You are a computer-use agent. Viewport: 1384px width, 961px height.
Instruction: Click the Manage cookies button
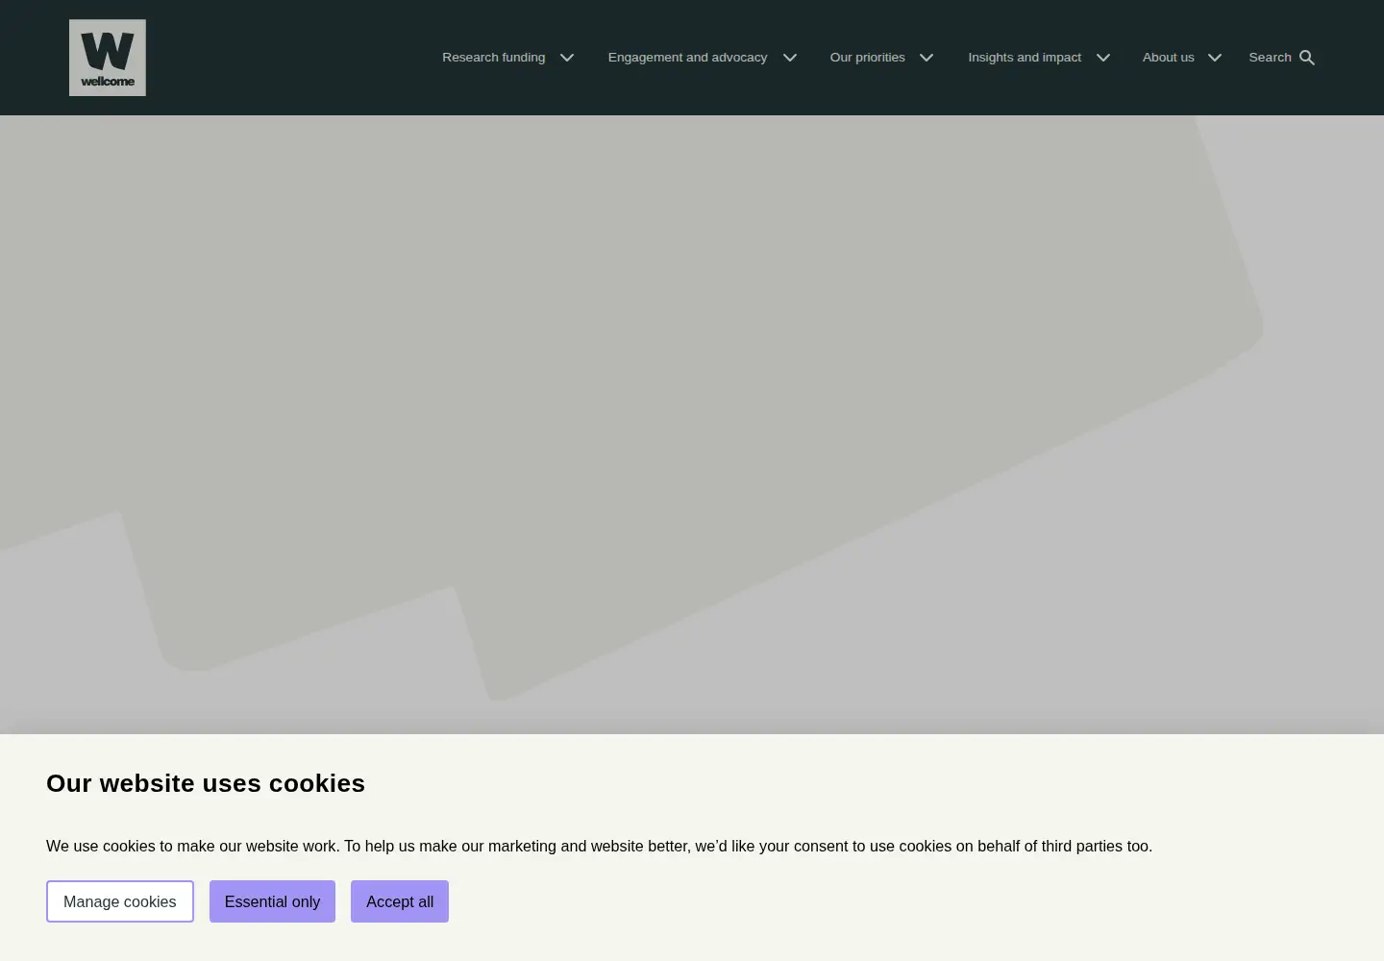coord(120,901)
